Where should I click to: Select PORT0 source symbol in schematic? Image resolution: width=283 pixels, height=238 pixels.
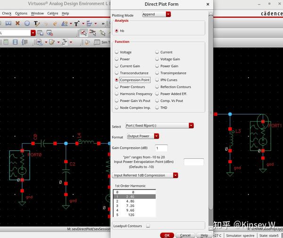(19, 165)
